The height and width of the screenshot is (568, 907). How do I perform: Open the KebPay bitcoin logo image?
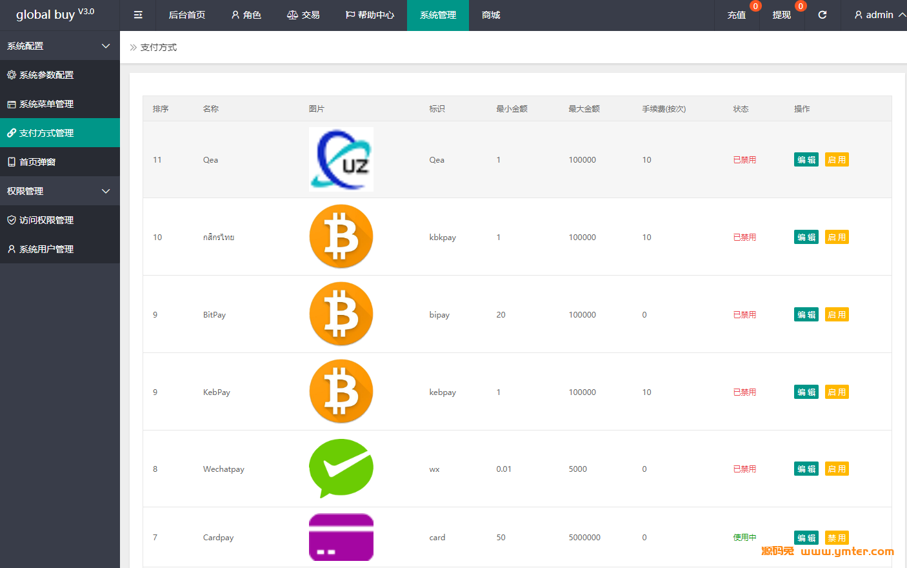click(x=341, y=392)
